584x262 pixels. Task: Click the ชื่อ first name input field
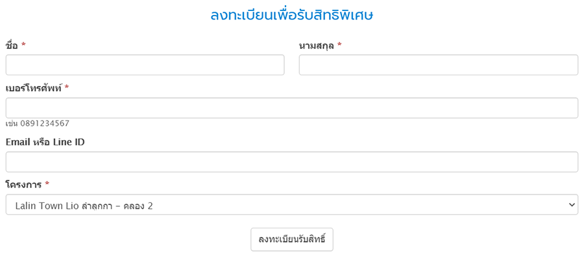pos(145,65)
